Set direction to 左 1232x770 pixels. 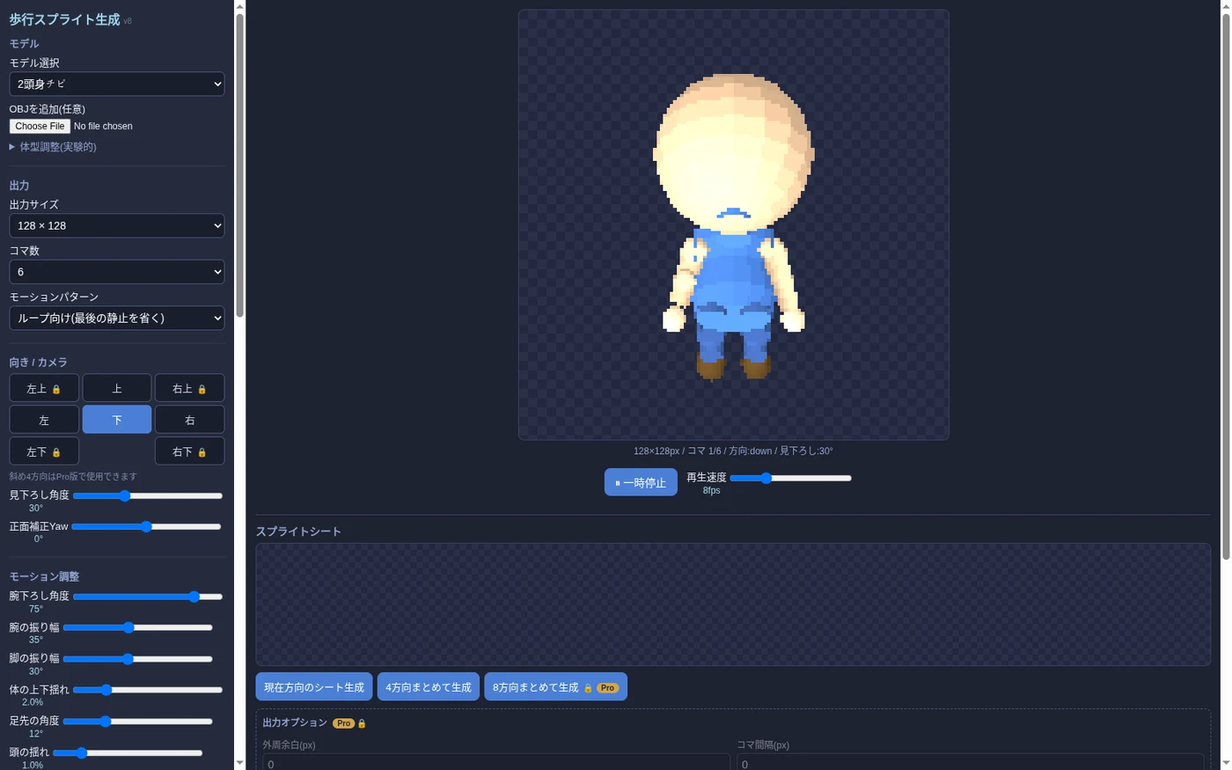(44, 420)
